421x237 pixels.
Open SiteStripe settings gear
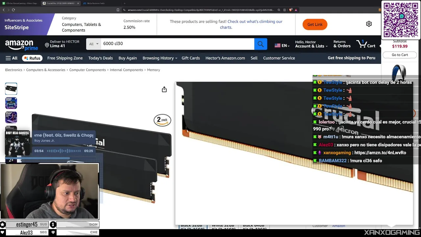click(x=369, y=24)
